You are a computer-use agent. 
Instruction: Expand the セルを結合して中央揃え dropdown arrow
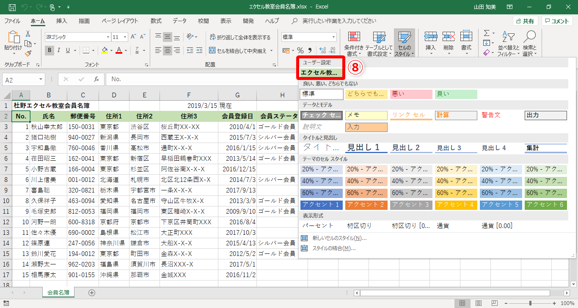(271, 51)
